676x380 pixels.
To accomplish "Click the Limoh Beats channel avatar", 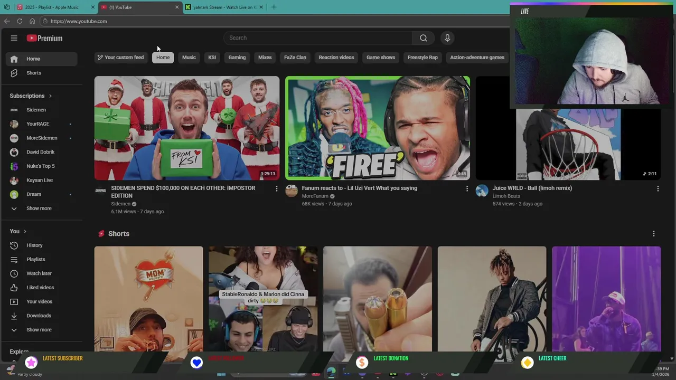I will pos(482,191).
